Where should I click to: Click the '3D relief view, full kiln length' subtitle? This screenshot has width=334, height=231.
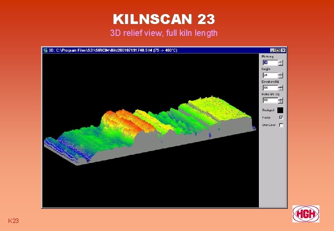[x=164, y=33]
